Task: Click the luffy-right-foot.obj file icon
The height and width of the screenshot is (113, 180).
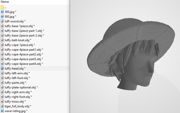Action: click(2, 97)
